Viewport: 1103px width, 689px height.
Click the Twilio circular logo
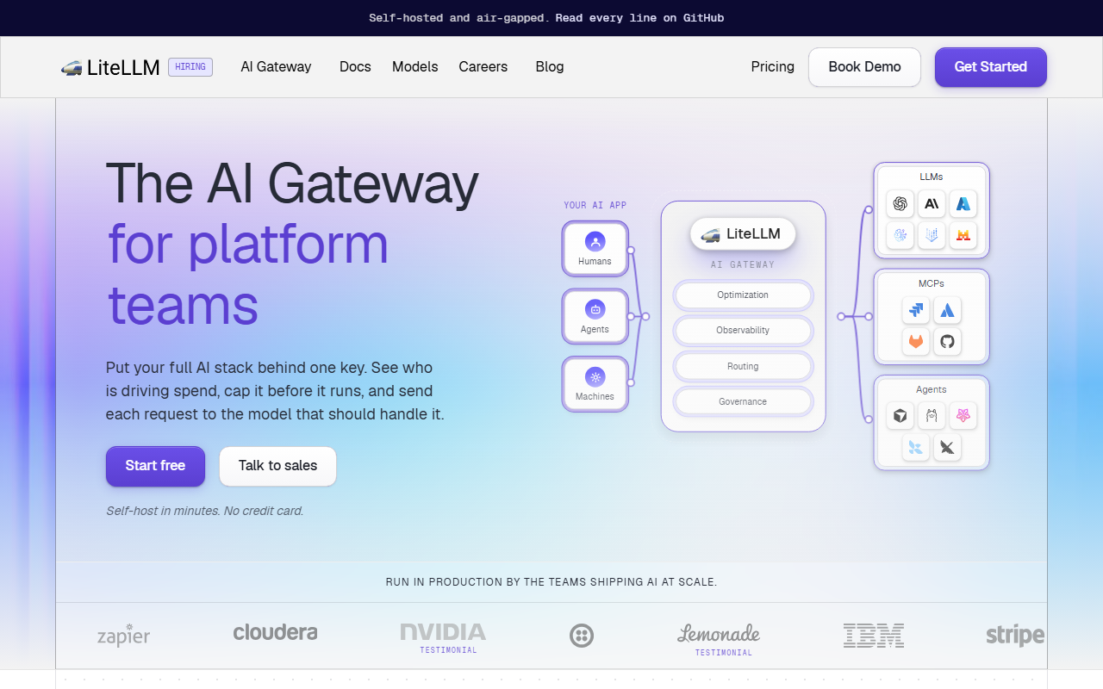[582, 636]
